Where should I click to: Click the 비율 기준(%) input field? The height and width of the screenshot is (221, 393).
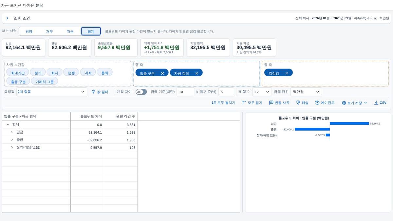click(x=226, y=92)
